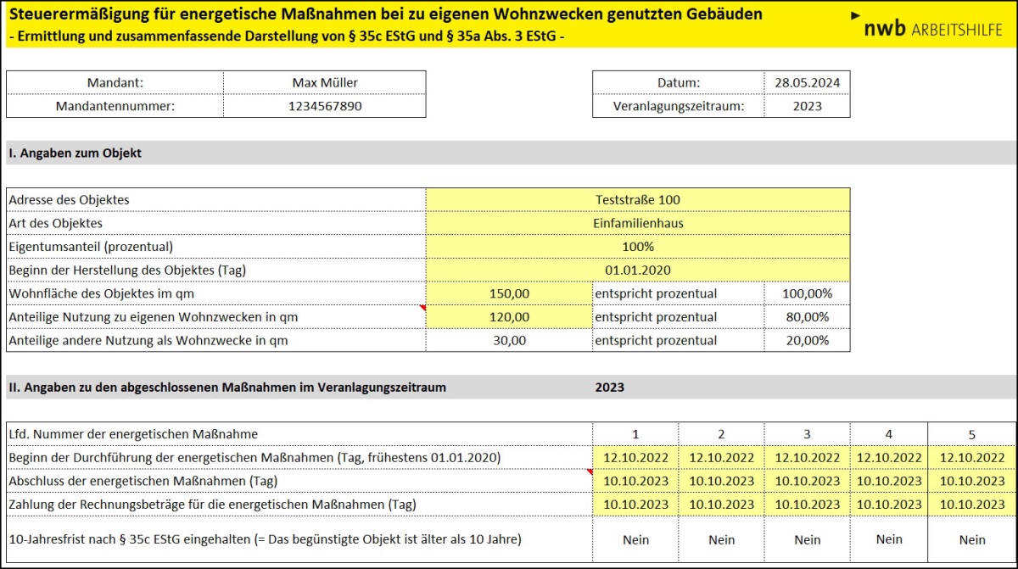Click the Mandantennummer value 1234567890

click(x=324, y=106)
